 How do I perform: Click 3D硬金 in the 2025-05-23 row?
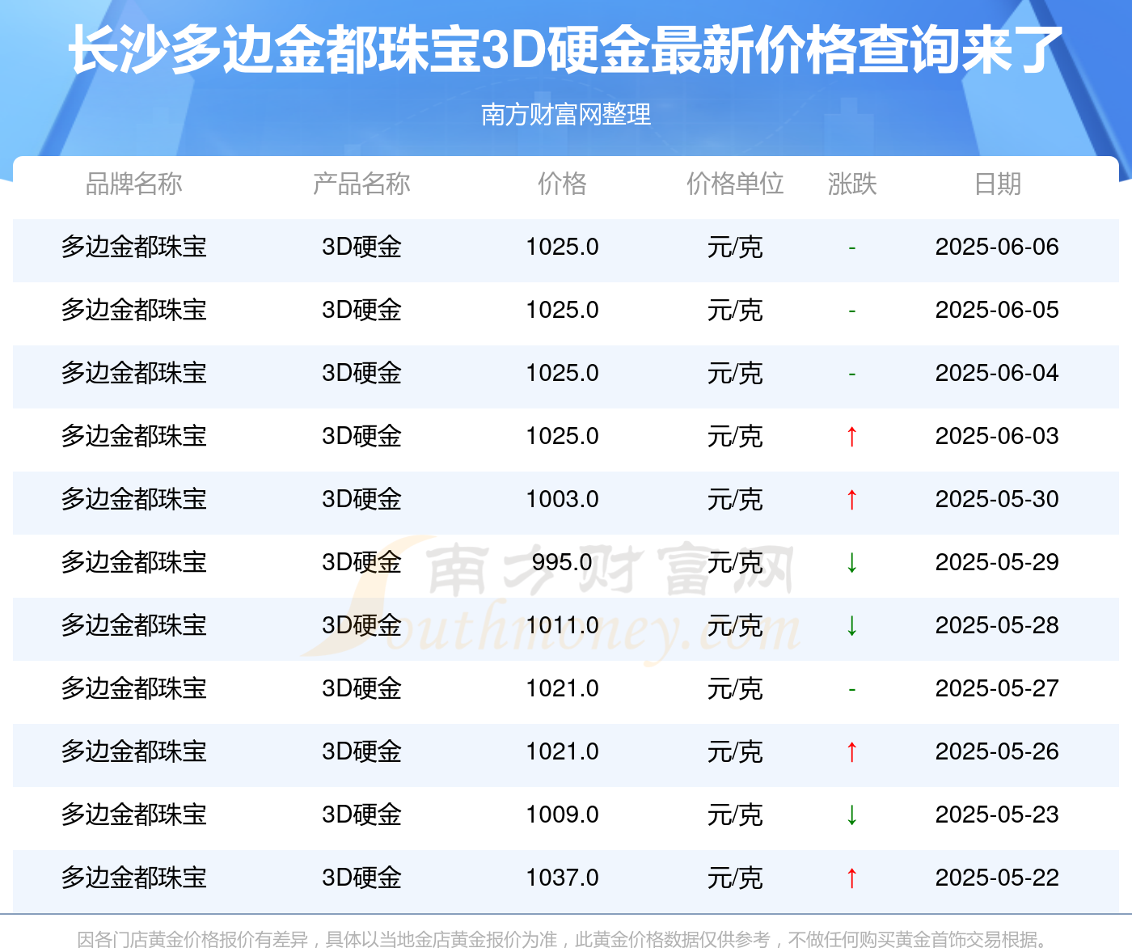pos(361,814)
